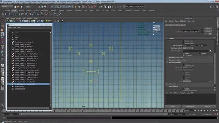Play animation forwards
This screenshot has height=123, width=219.
point(207,110)
